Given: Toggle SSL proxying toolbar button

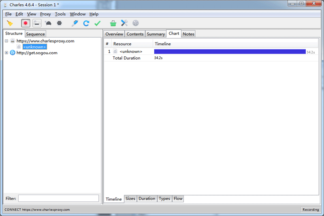Looking at the screenshot, I should [x=37, y=23].
